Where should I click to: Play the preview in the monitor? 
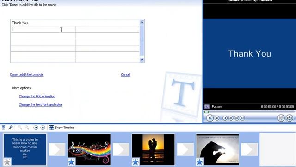pos(210,118)
